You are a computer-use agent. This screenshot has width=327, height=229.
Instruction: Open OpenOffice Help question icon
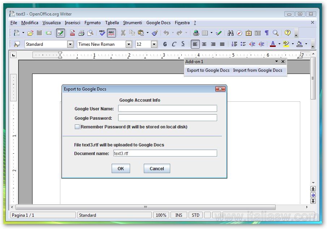coord(288,33)
